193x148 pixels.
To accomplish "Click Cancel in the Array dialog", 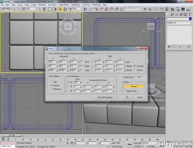I will 140,97.
